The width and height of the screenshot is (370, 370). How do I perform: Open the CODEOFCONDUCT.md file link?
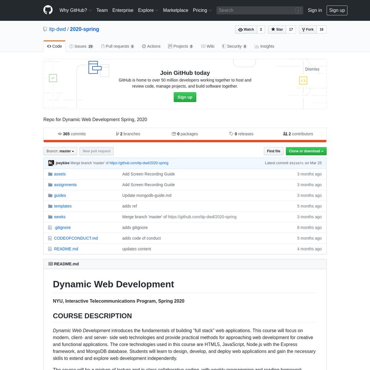[76, 238]
